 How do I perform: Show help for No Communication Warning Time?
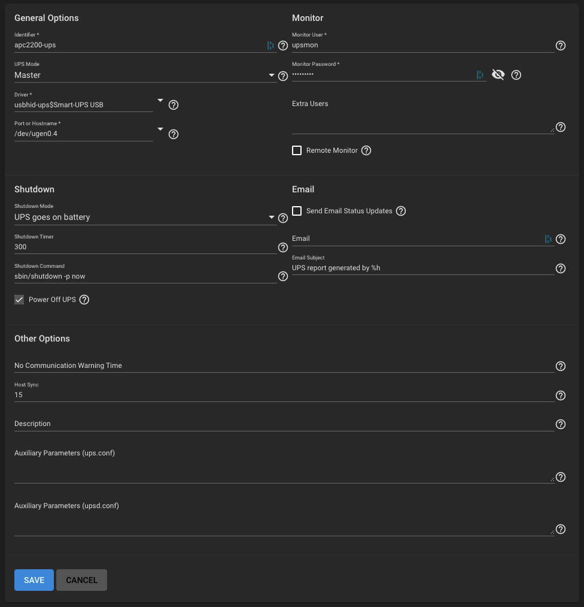pyautogui.click(x=561, y=366)
